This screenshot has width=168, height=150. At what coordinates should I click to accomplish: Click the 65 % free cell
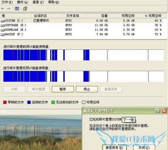coord(158,21)
